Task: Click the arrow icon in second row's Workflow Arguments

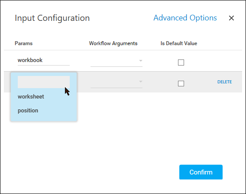Action: tap(141, 82)
